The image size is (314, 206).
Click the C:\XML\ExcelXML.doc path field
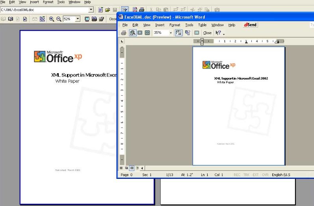(x=44, y=9)
